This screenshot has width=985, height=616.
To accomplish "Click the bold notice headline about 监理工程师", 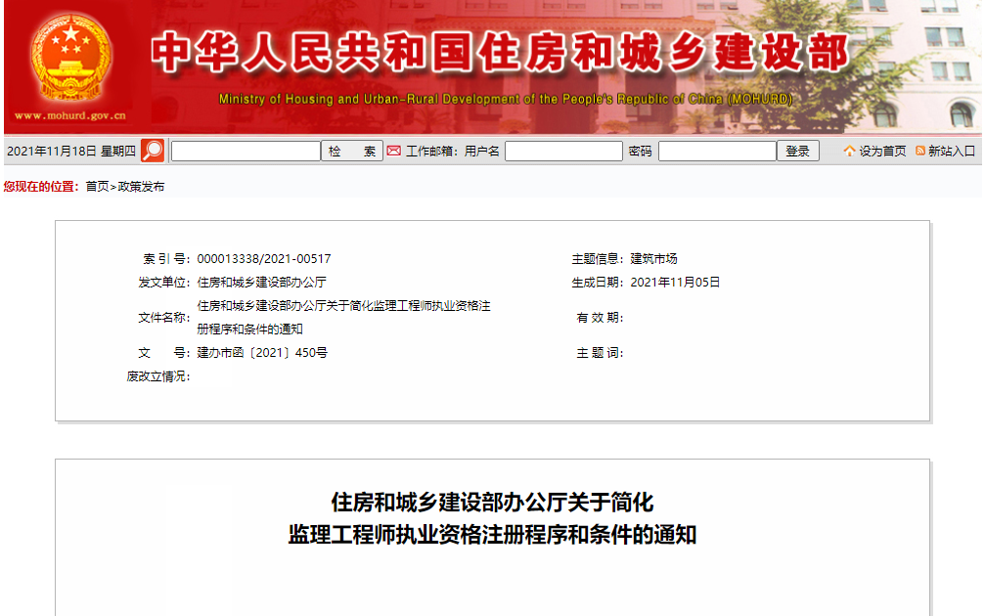I will click(492, 519).
